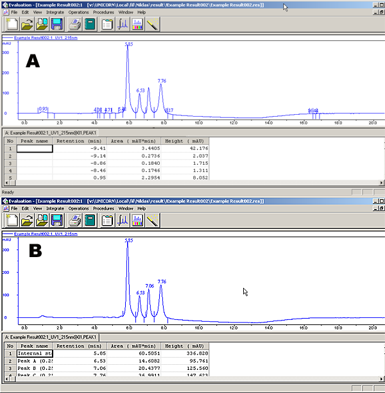Open the Operations menu in top window A

coord(78,12)
